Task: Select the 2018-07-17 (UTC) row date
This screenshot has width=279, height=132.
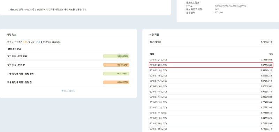Action: pyautogui.click(x=158, y=81)
